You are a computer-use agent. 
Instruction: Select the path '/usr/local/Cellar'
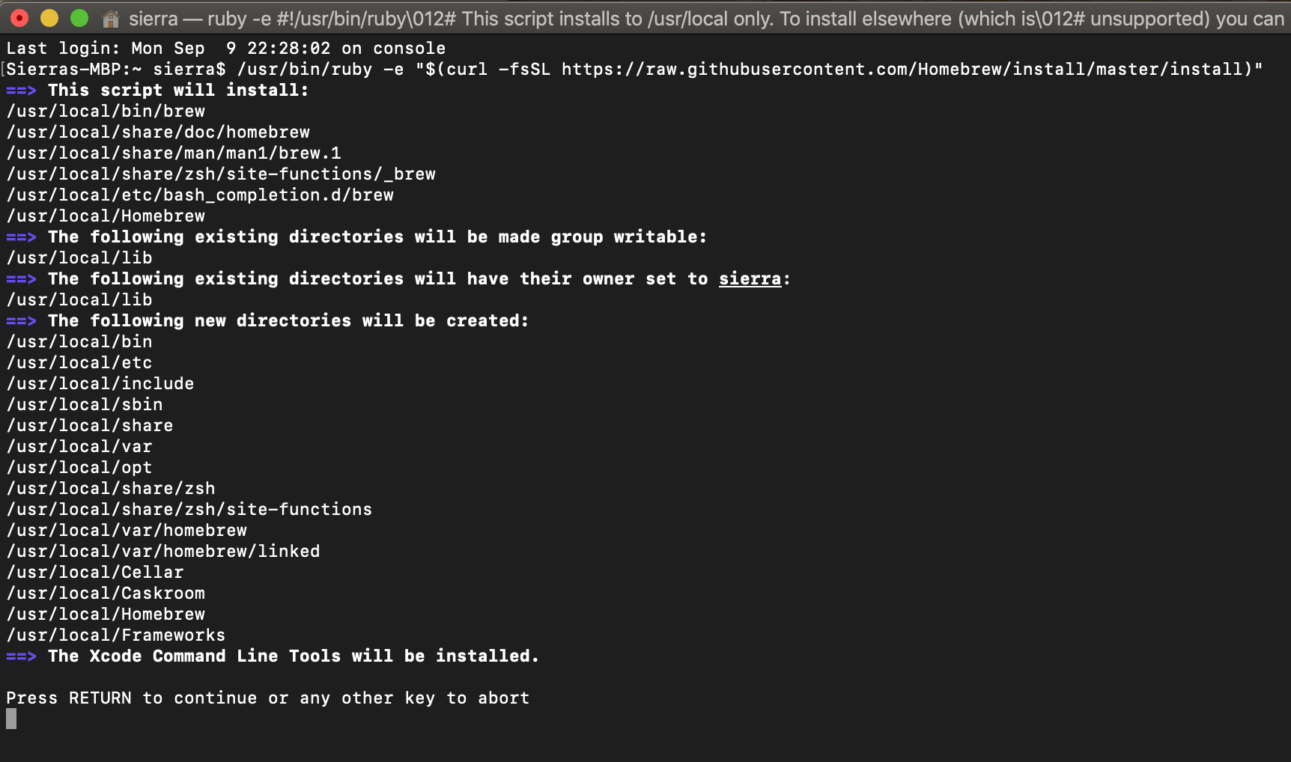pyautogui.click(x=95, y=572)
